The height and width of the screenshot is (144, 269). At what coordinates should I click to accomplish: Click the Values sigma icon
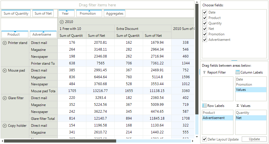click(x=237, y=106)
